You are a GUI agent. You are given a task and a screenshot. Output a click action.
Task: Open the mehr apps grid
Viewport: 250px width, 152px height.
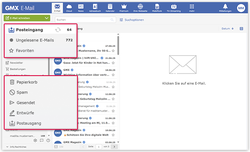tap(192, 8)
